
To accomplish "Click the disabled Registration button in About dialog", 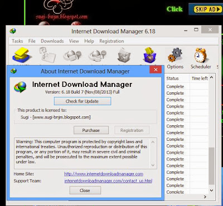I will pyautogui.click(x=132, y=130).
